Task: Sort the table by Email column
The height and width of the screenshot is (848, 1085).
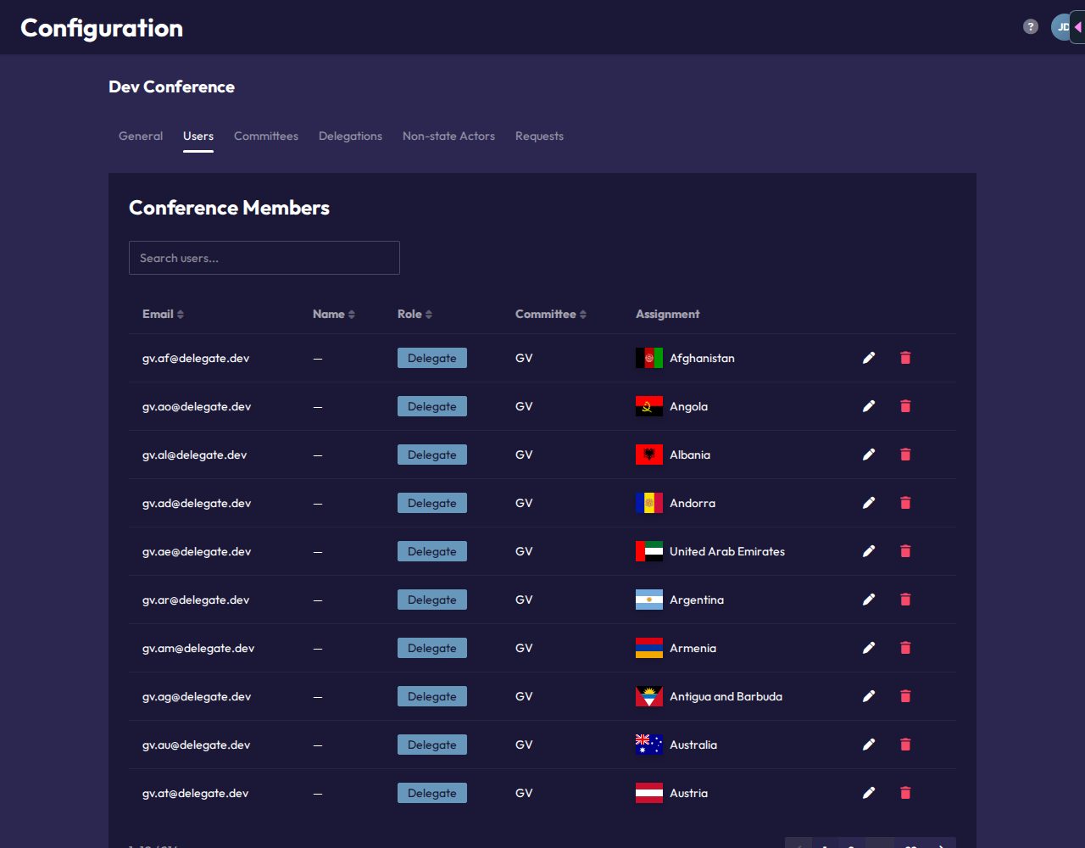Action: (x=163, y=314)
